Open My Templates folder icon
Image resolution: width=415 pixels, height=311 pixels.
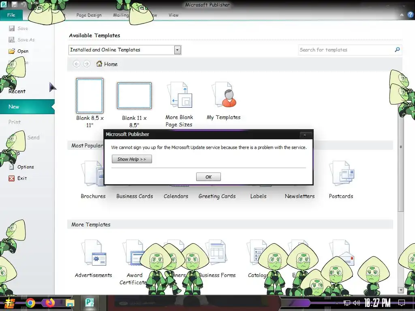click(224, 94)
